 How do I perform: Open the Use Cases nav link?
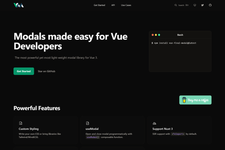(126, 5)
